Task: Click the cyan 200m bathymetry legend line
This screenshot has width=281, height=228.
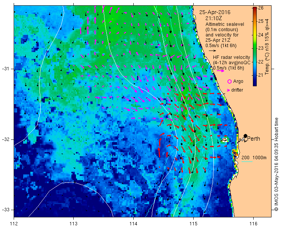Action: (x=247, y=161)
